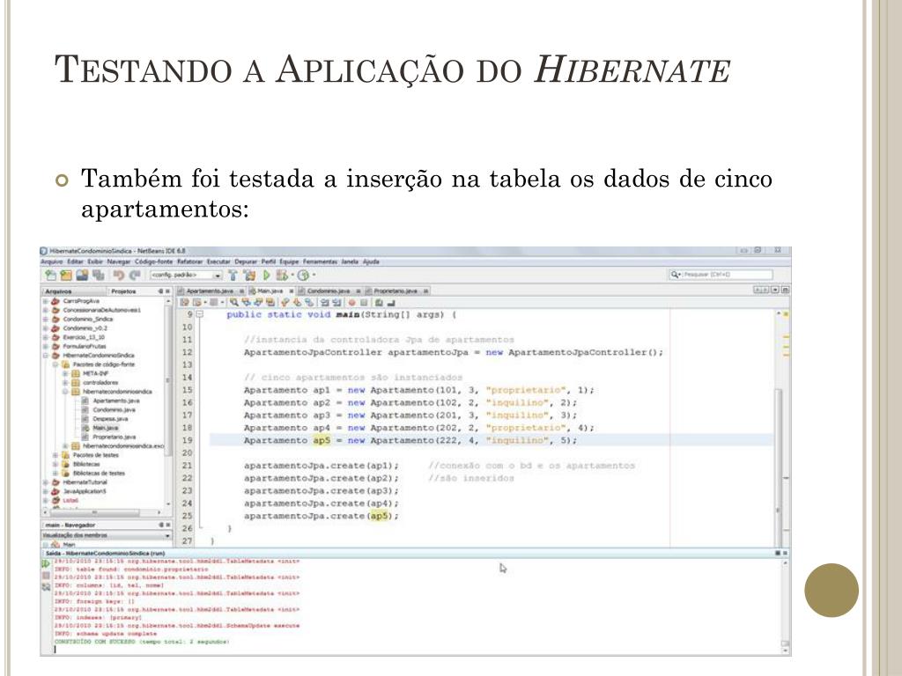Screen dimensions: 902x676
Task: Select Main.java in the project tree
Action: [x=106, y=428]
